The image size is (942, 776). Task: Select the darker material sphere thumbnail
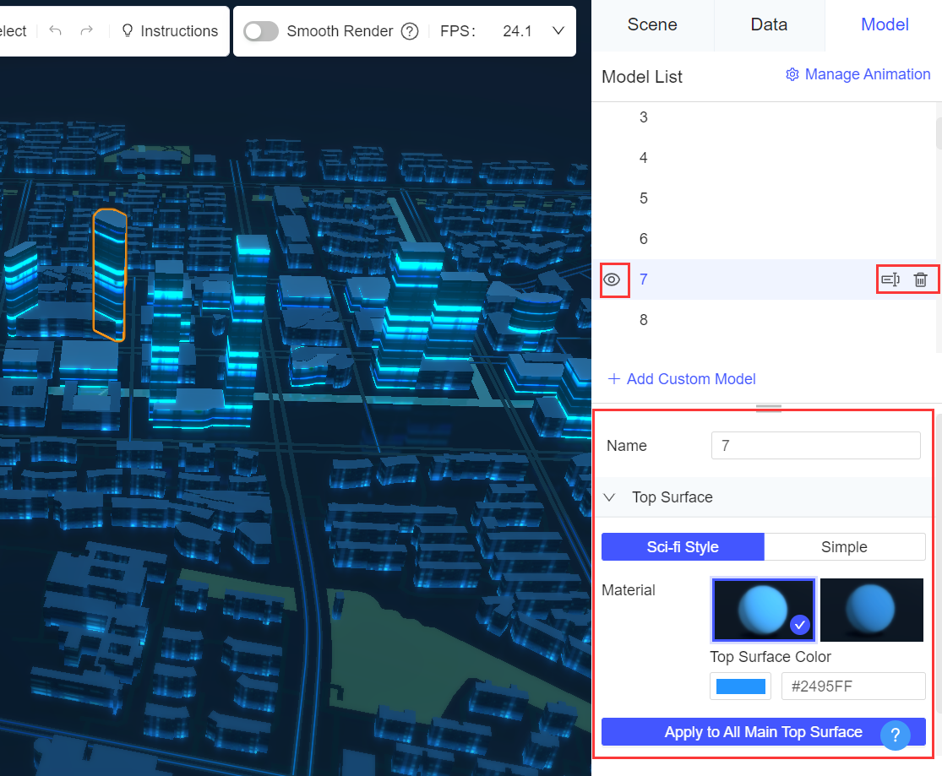871,610
